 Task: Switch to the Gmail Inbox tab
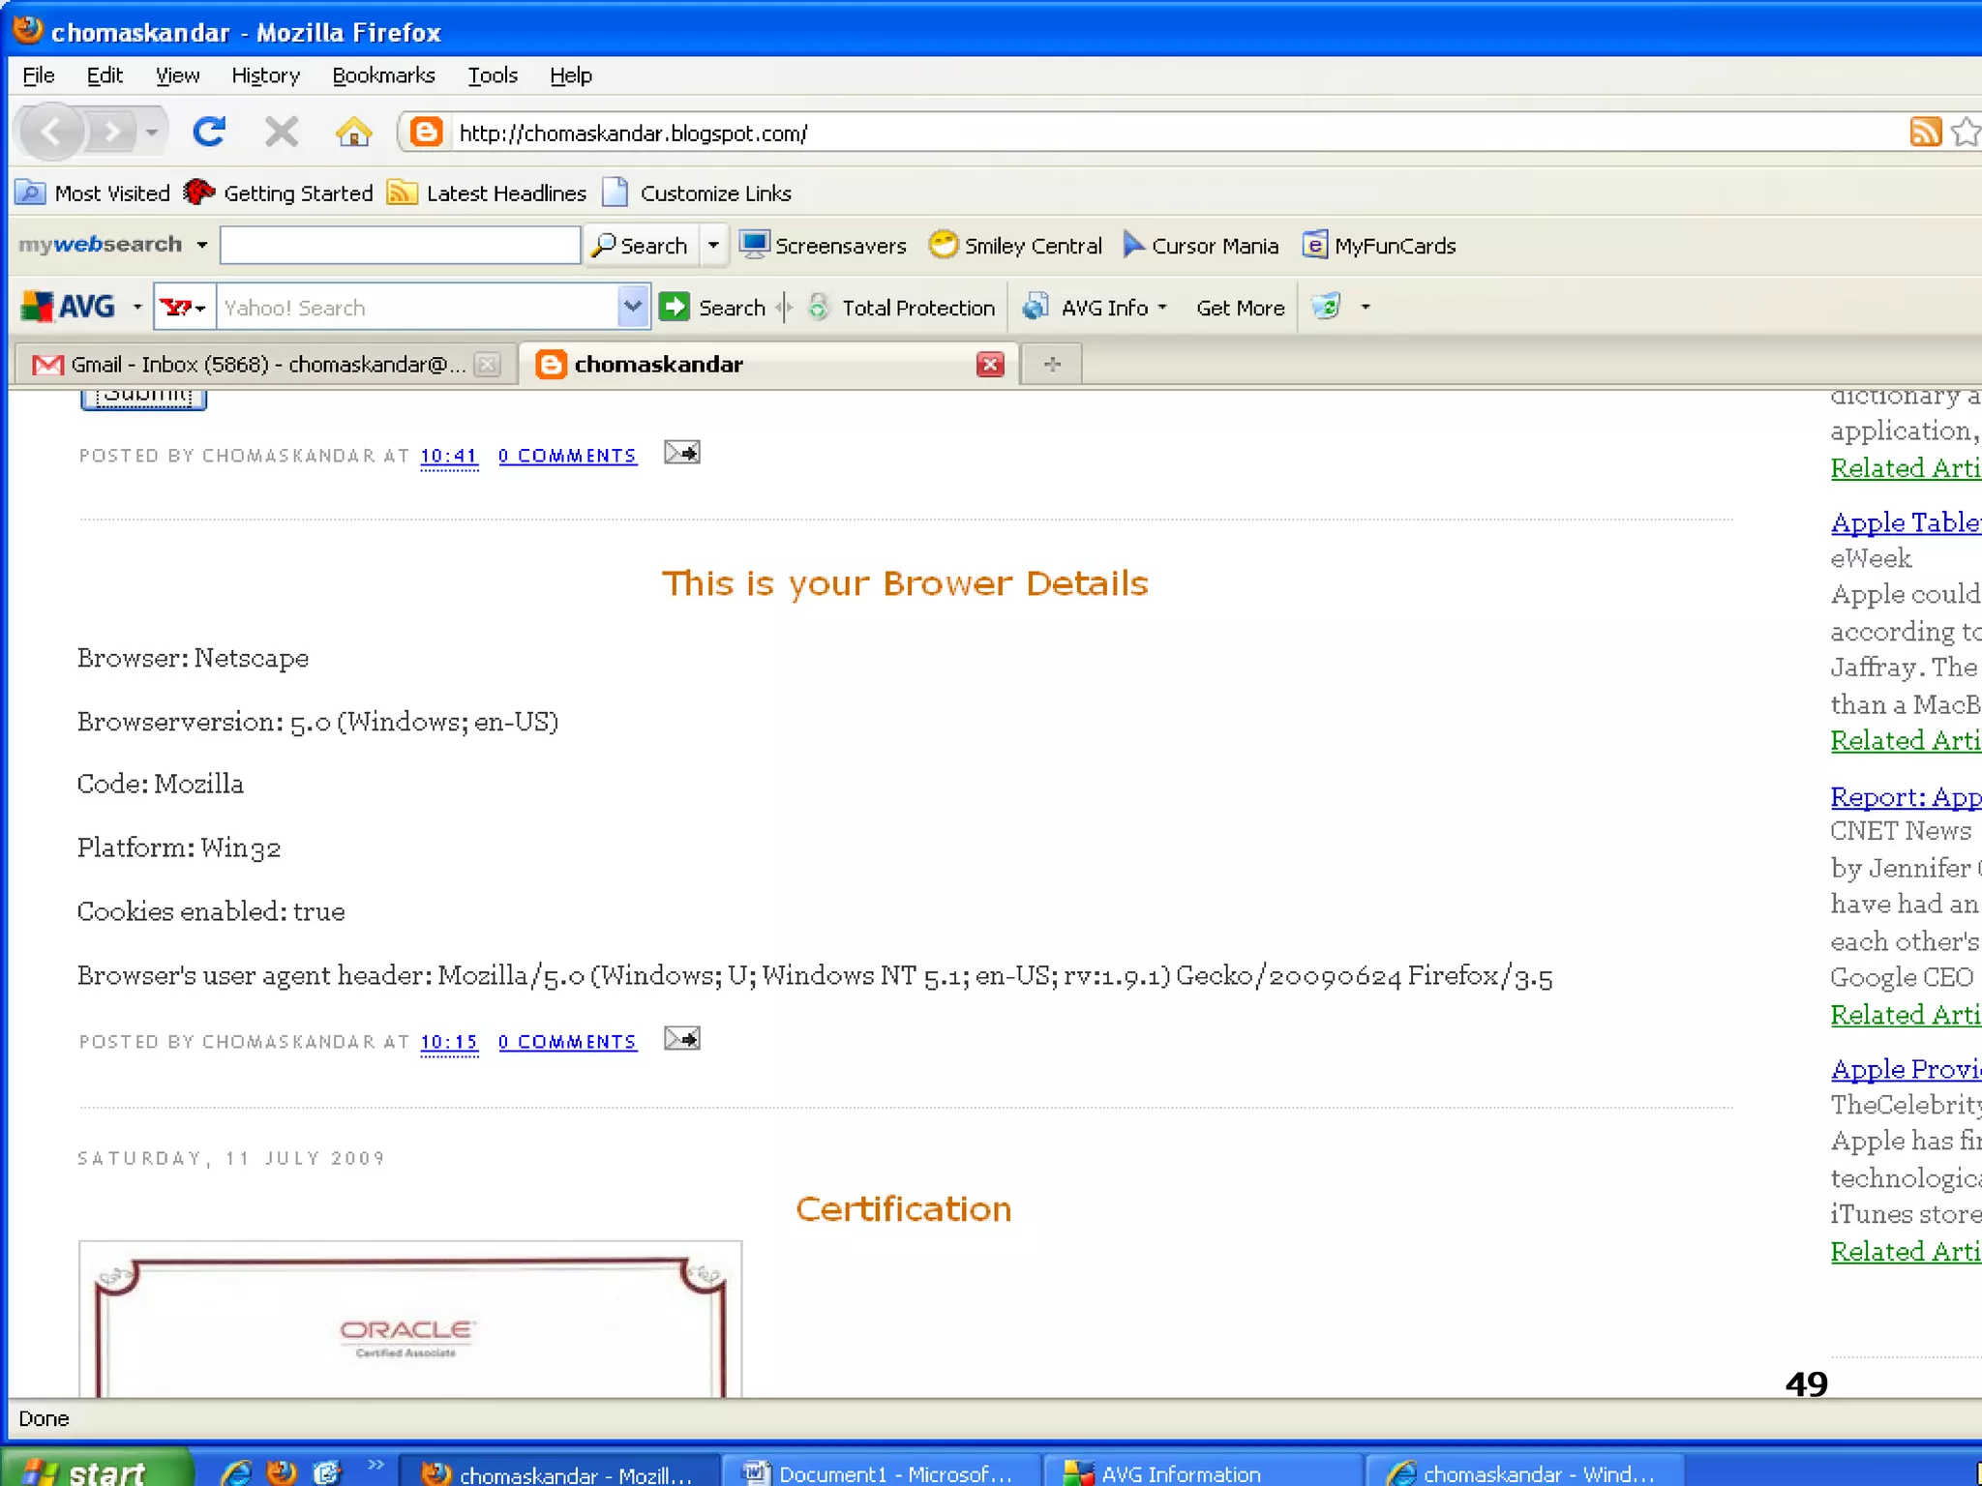tap(252, 365)
